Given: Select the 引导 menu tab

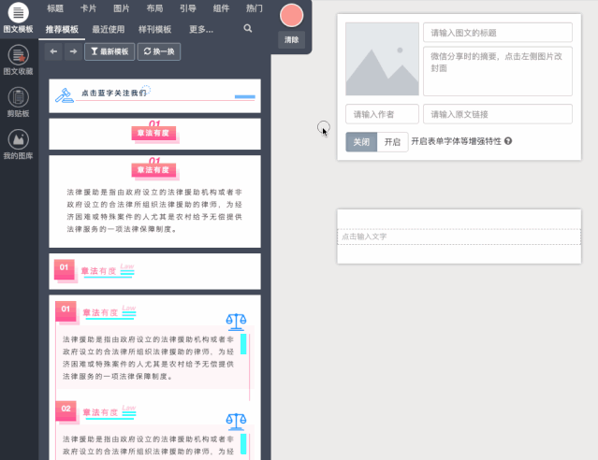Looking at the screenshot, I should 188,8.
